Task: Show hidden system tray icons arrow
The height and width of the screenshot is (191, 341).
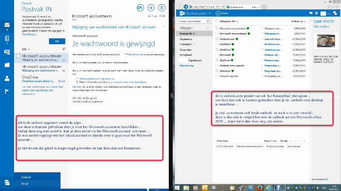Action: (288, 188)
